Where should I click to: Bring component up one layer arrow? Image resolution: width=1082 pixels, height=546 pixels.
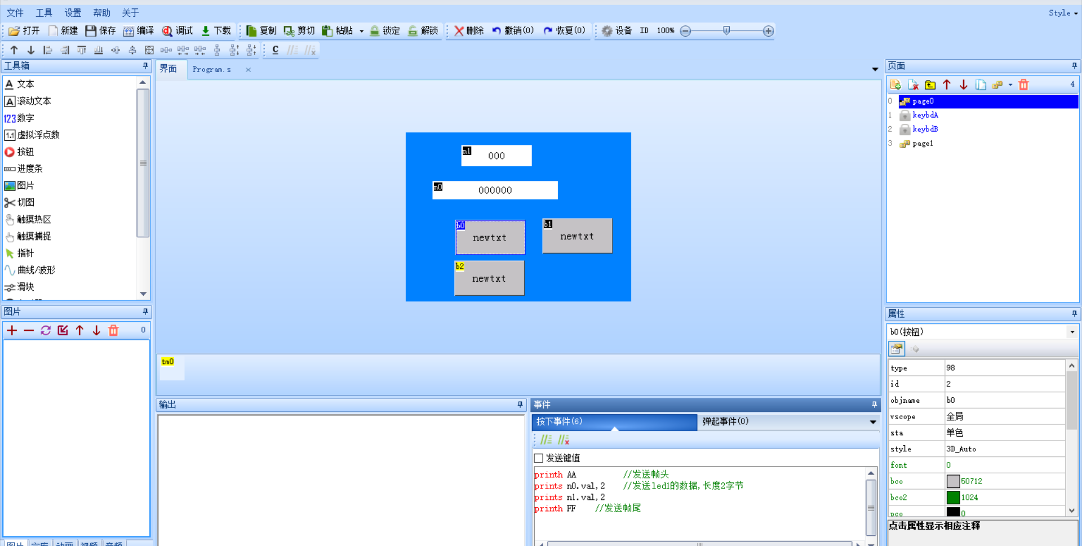(x=14, y=50)
